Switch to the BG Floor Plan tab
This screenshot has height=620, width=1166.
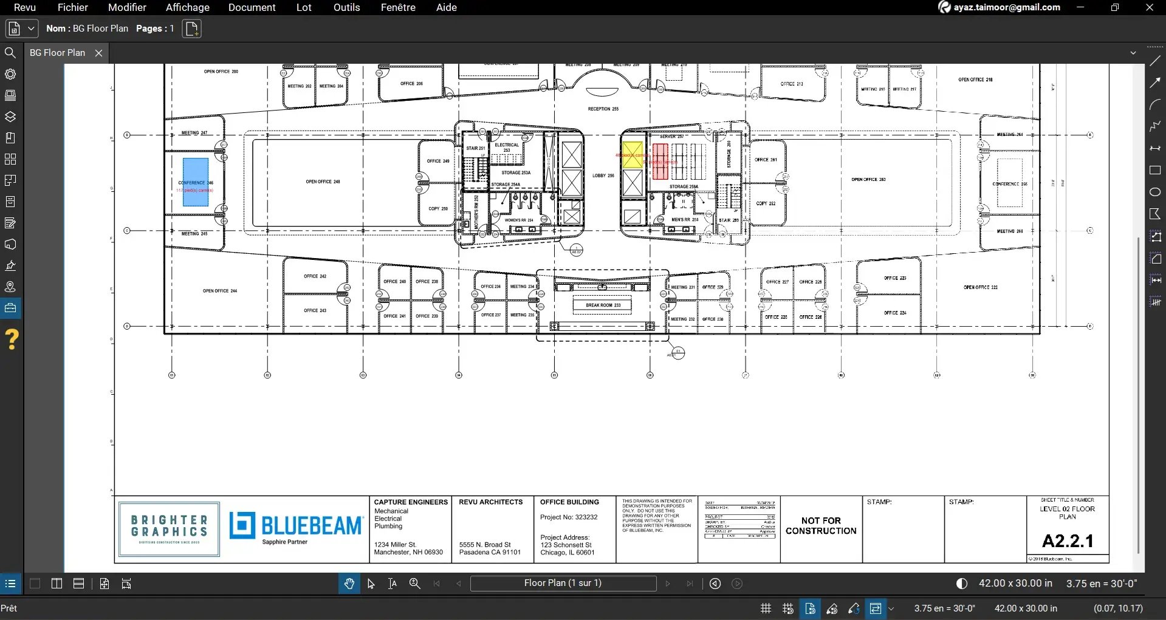pyautogui.click(x=58, y=53)
